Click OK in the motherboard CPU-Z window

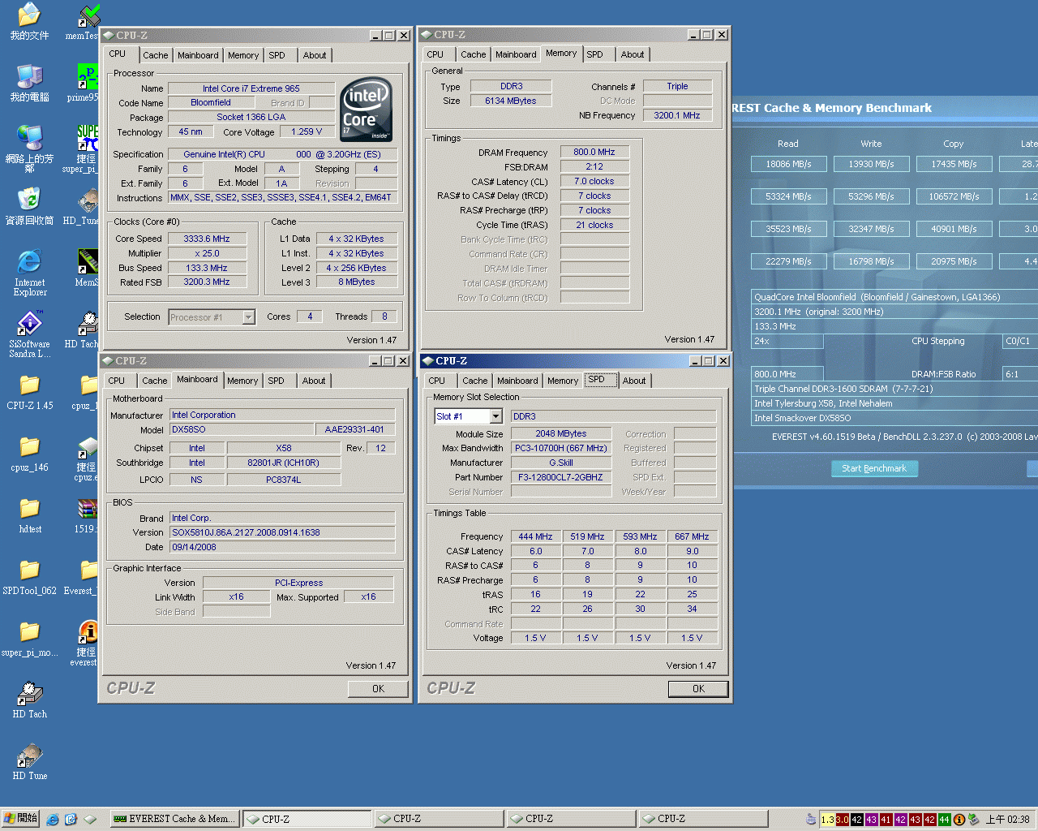[x=378, y=688]
